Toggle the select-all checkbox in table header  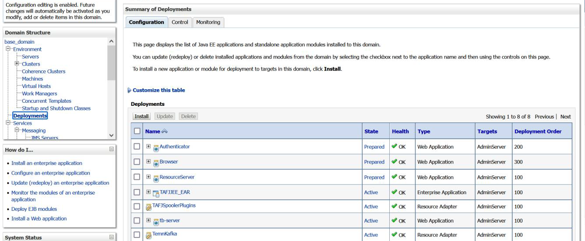point(137,132)
